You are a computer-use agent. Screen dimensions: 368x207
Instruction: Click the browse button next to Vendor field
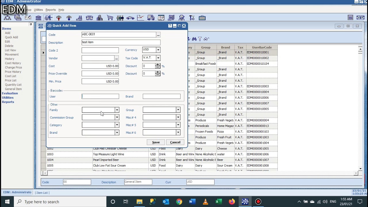point(116,58)
